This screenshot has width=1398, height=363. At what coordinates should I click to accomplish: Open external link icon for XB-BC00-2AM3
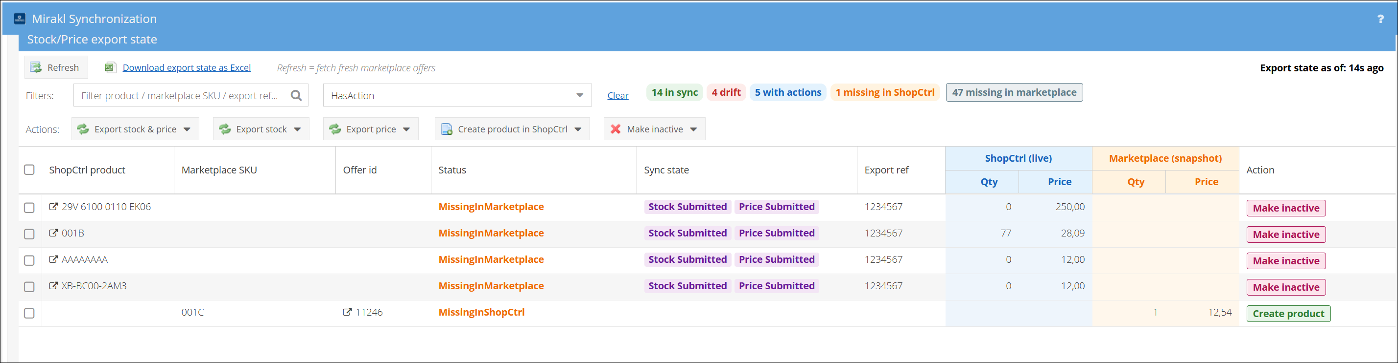pos(53,285)
